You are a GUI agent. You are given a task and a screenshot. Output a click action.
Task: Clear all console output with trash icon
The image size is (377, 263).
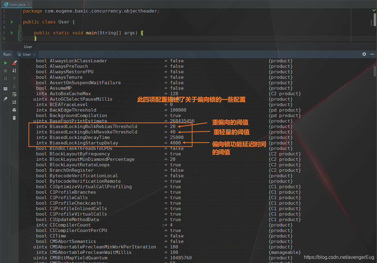point(14,118)
